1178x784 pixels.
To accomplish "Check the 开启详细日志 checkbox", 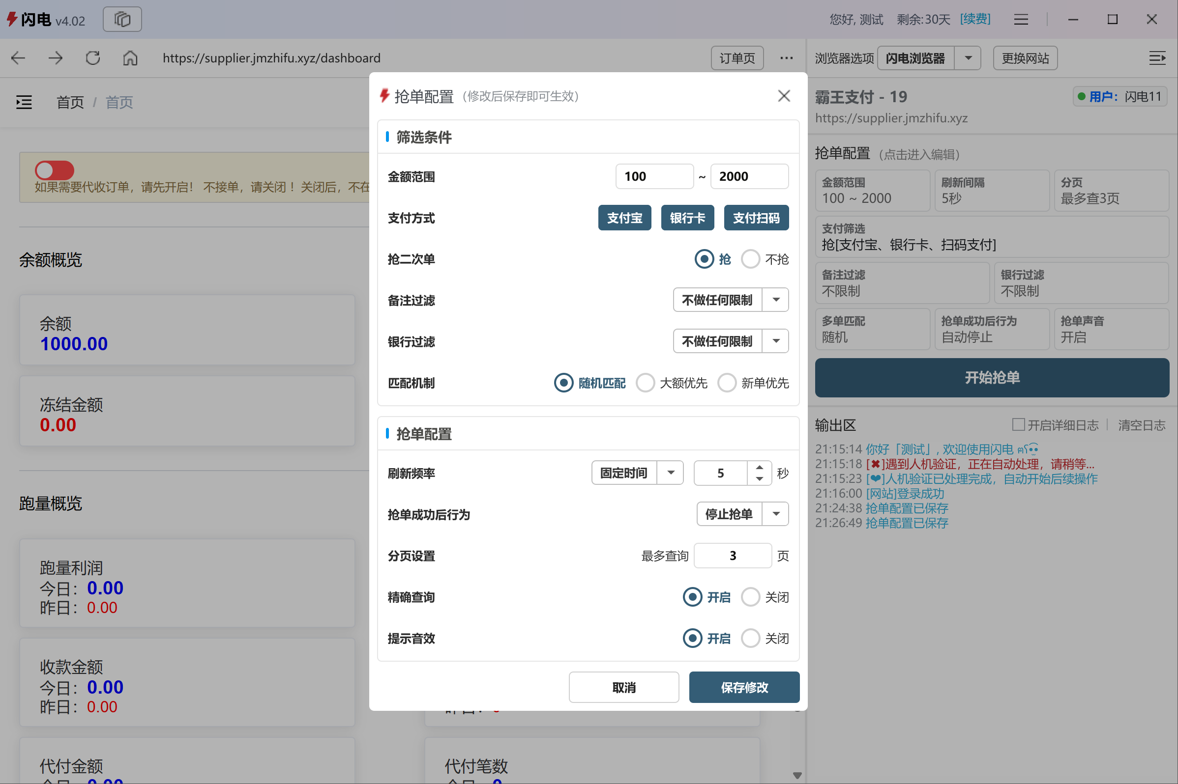I will tap(1018, 424).
